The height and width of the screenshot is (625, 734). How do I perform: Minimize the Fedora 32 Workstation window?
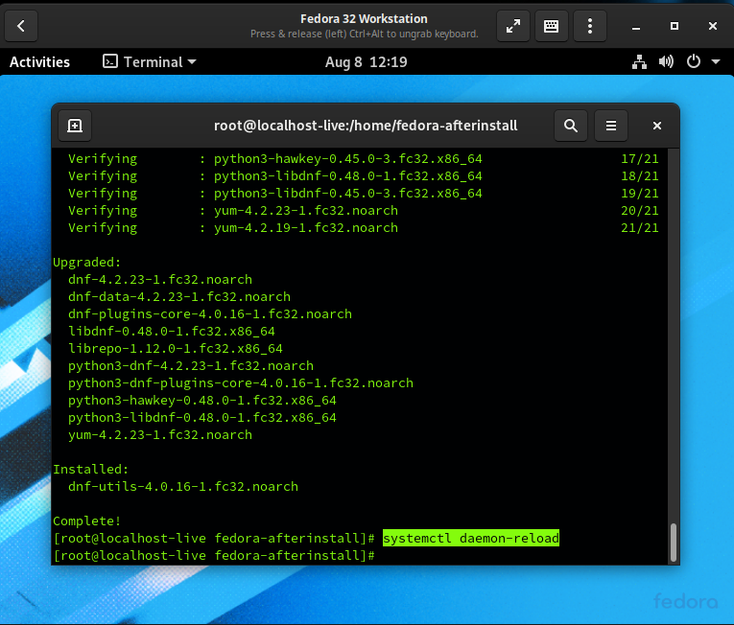[x=636, y=26]
